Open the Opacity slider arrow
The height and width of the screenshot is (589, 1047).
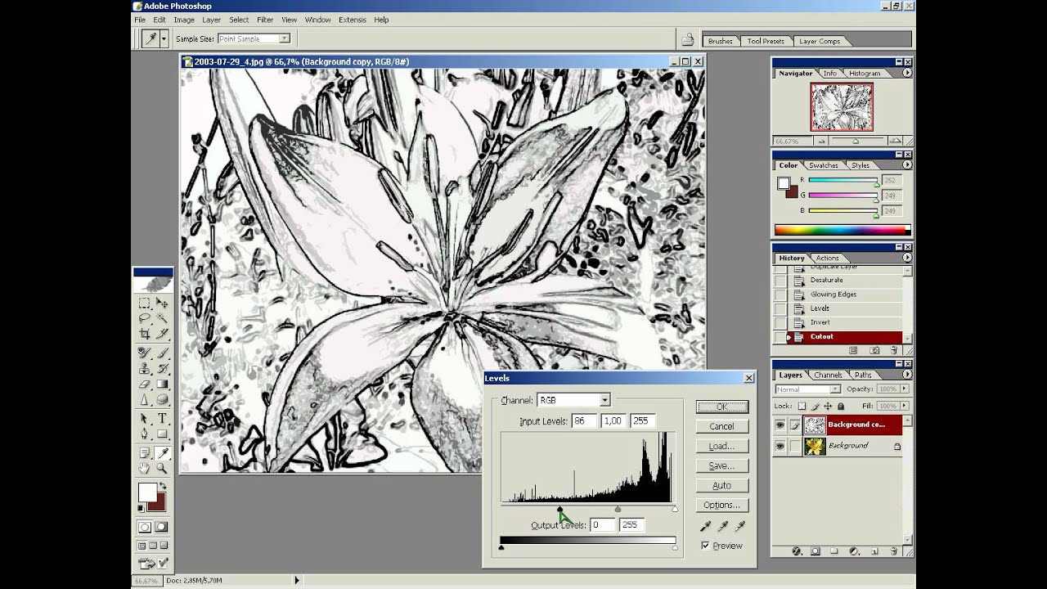[904, 389]
